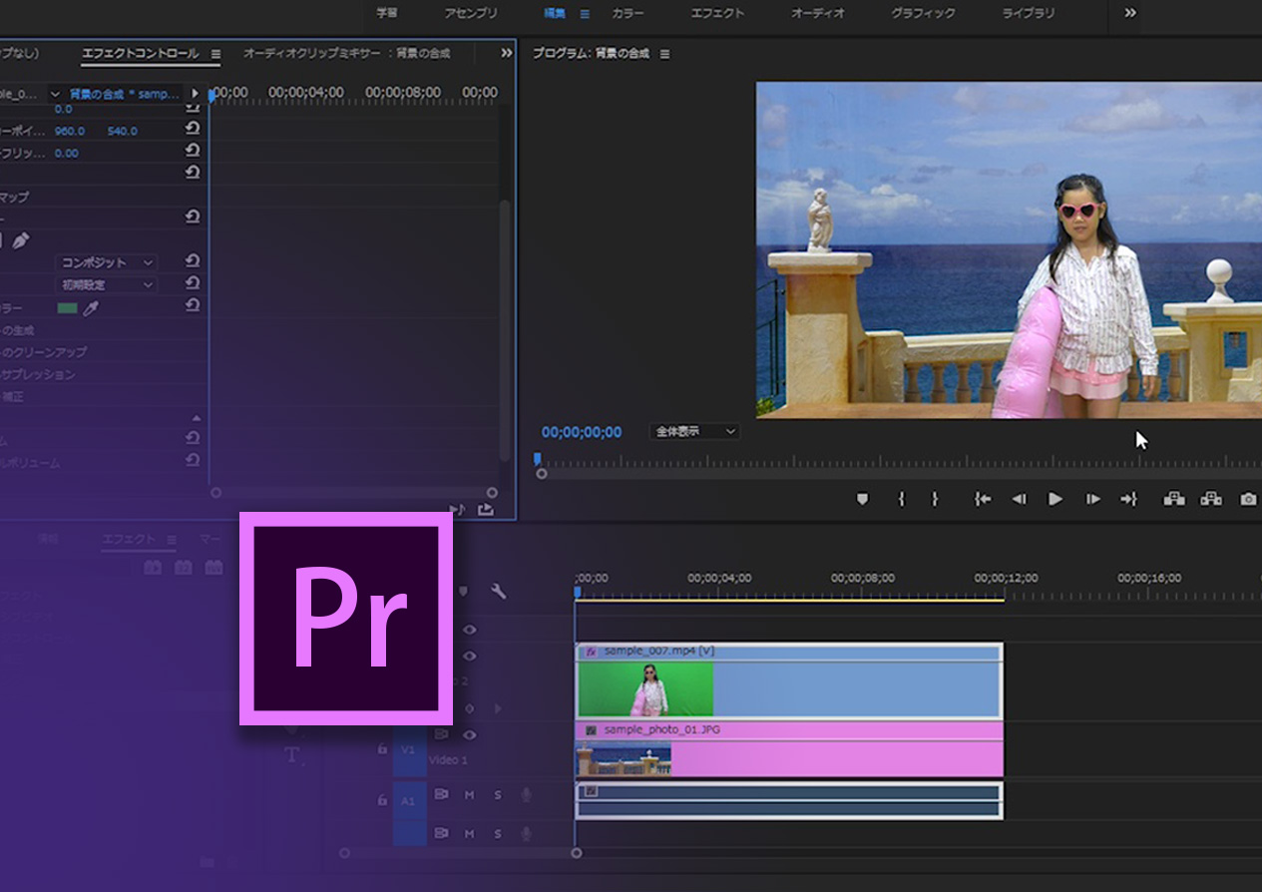Screen dimensions: 1262x892
Task: Select the key color eyedropper tool
Action: pyautogui.click(x=92, y=308)
